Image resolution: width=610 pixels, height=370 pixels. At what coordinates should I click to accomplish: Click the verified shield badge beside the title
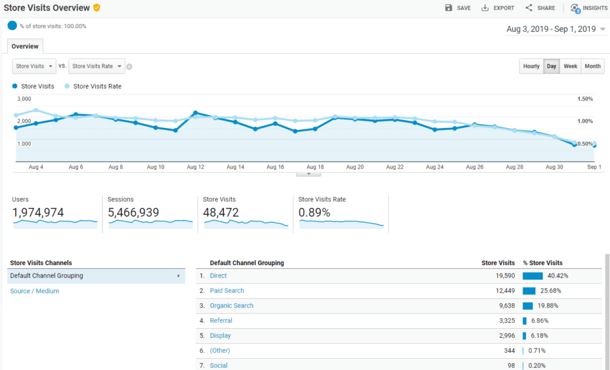coord(97,8)
